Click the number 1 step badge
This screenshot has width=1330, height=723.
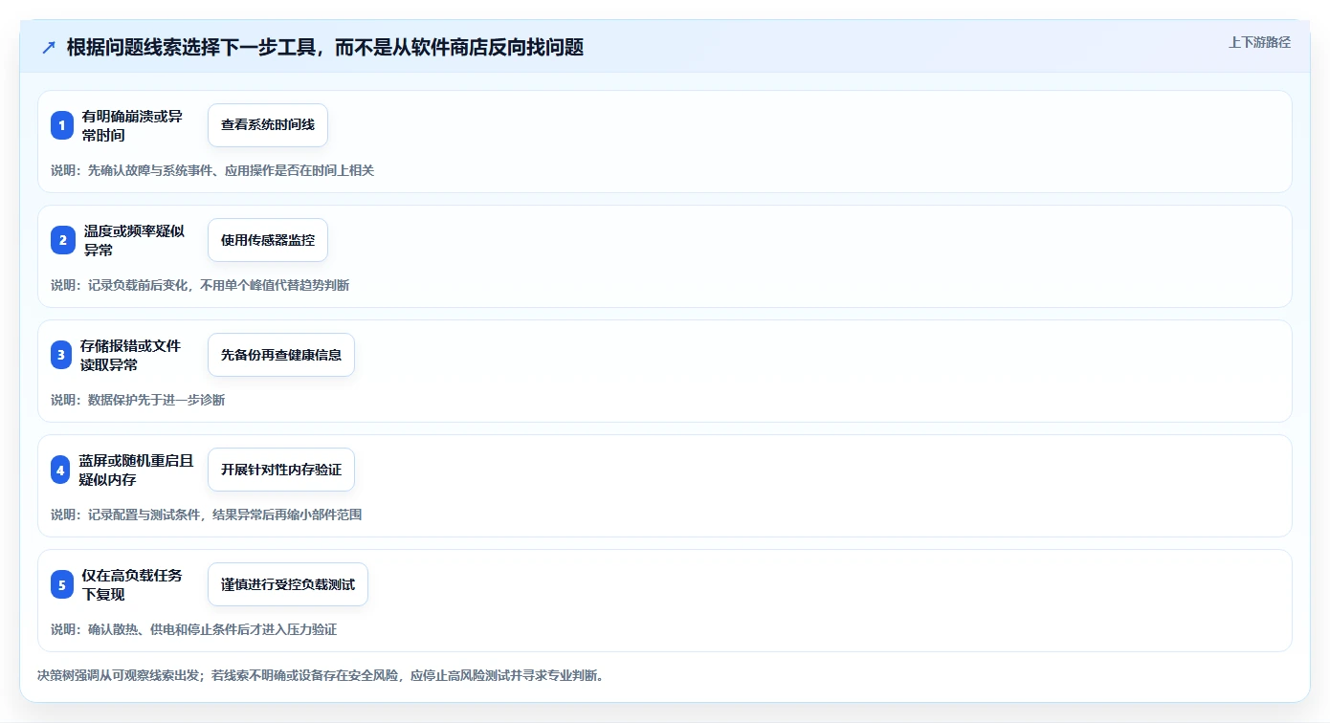[62, 125]
